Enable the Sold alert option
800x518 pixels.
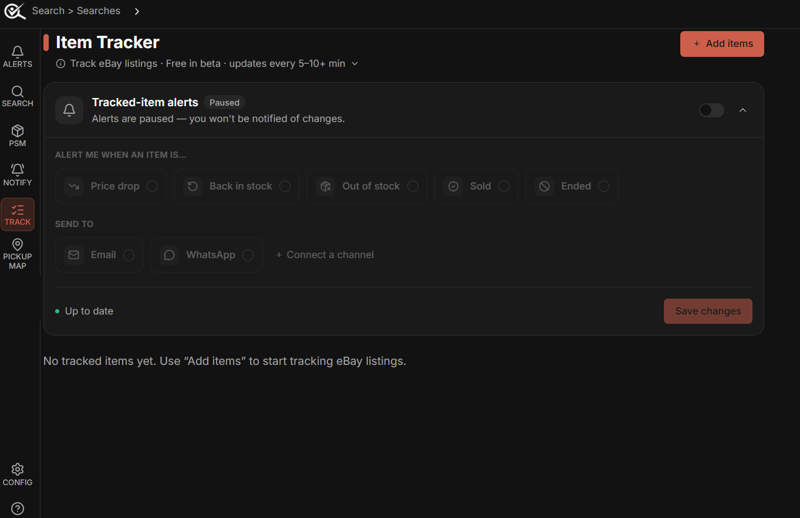click(476, 187)
